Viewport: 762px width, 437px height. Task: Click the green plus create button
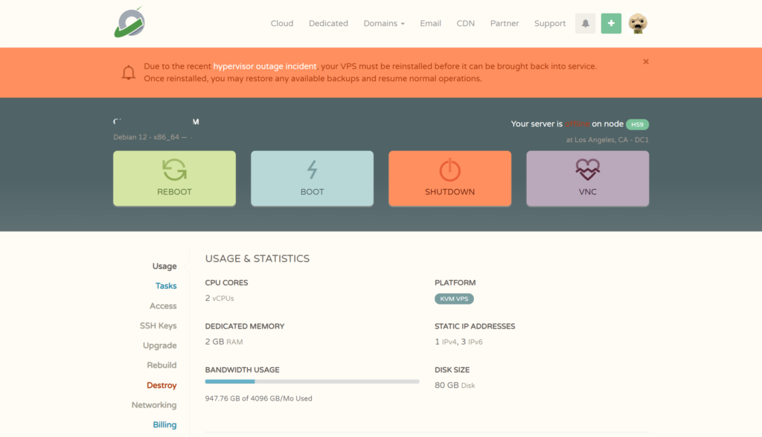pos(611,23)
